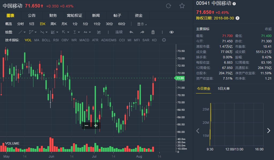
Task: Select the line drawing tool
Action: [x=20, y=32]
